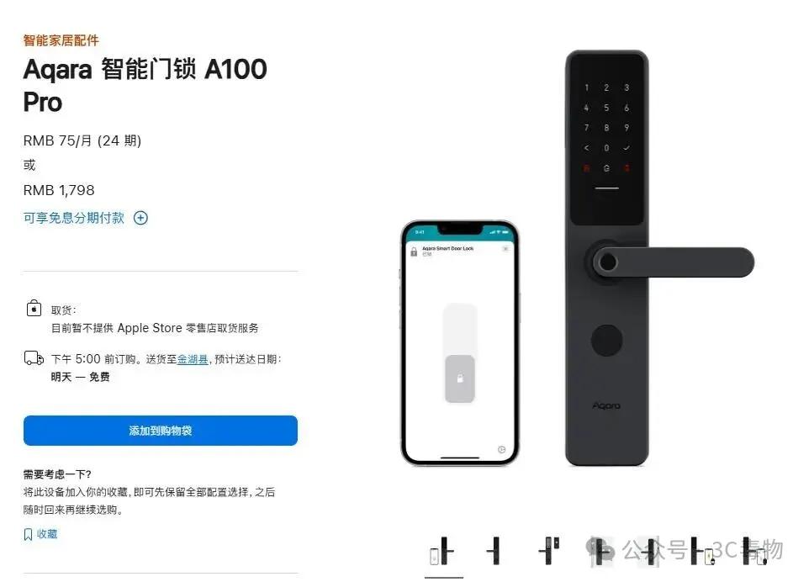Select fourth thumbnail of lock on door
This screenshot has height=582, width=809.
click(x=600, y=551)
